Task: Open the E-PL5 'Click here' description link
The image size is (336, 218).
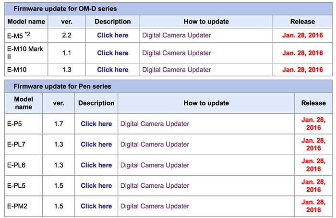Action: [x=96, y=186]
